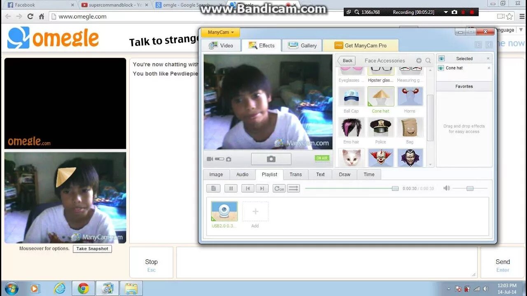527x296 pixels.
Task: Switch to the Time tab
Action: click(369, 175)
